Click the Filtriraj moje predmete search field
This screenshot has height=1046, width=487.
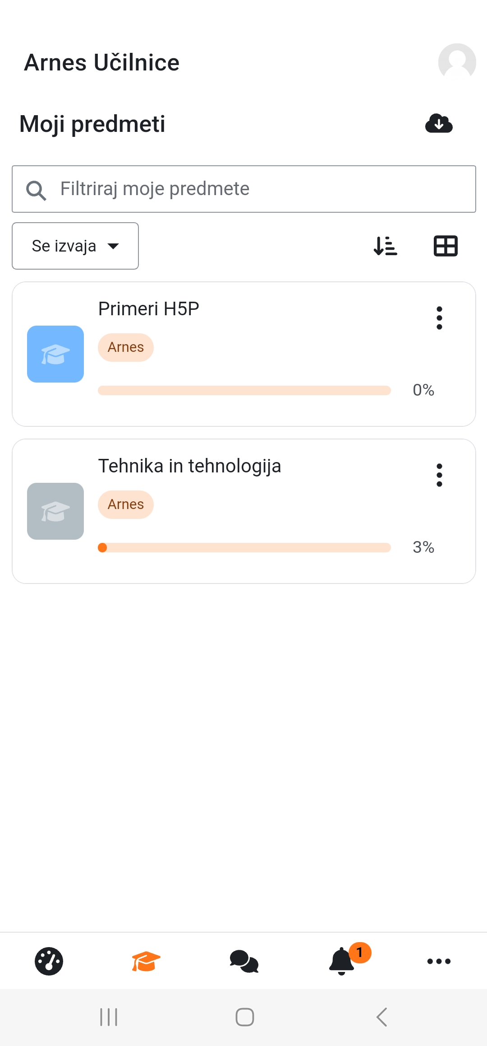pyautogui.click(x=244, y=189)
